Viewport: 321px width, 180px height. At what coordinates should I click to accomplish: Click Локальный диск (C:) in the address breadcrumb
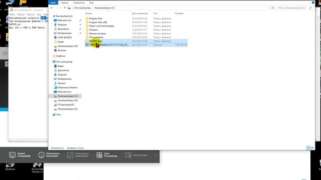pyautogui.click(x=105, y=8)
